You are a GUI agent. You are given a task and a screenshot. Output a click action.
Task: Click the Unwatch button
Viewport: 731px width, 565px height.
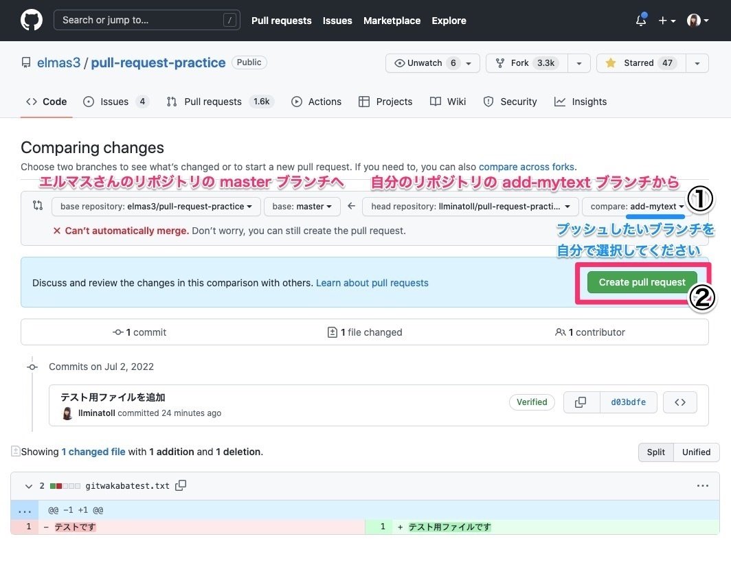(x=433, y=63)
